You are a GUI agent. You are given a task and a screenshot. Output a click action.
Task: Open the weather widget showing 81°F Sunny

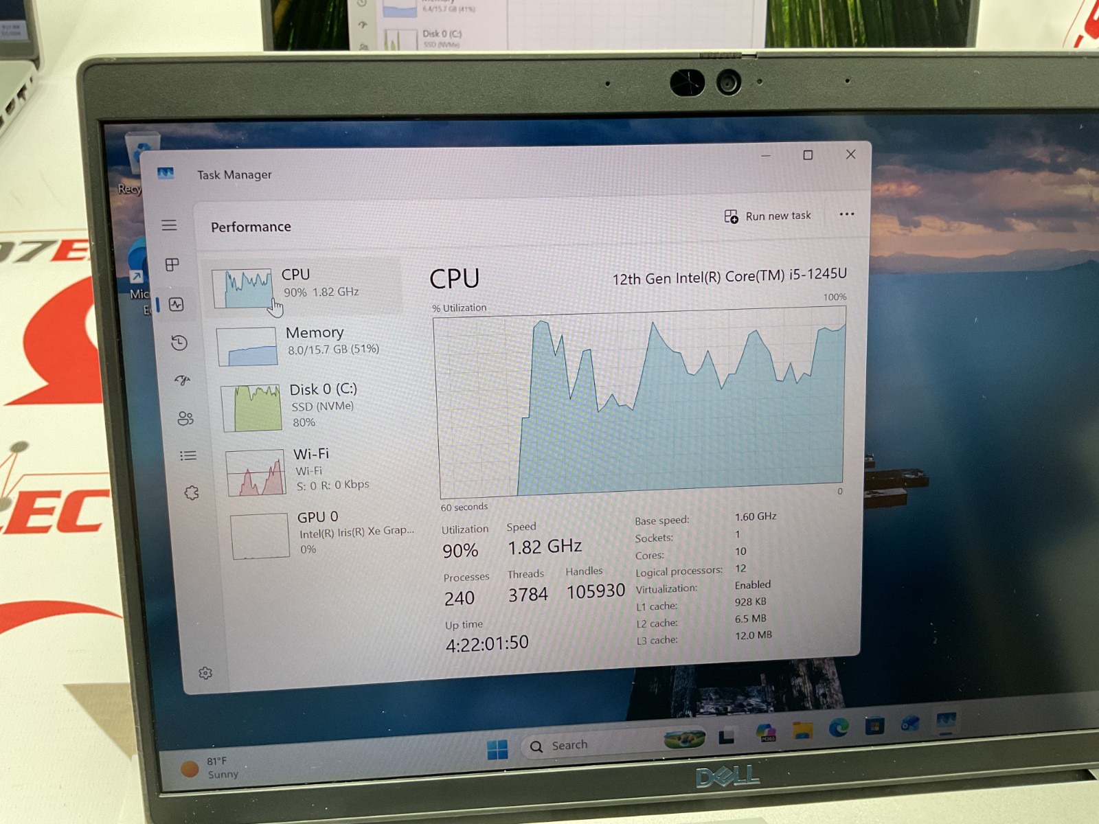pos(210,768)
